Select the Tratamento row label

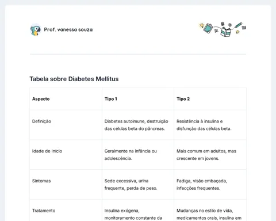[x=44, y=211]
